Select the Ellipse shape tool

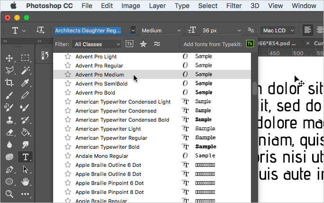[9, 182]
